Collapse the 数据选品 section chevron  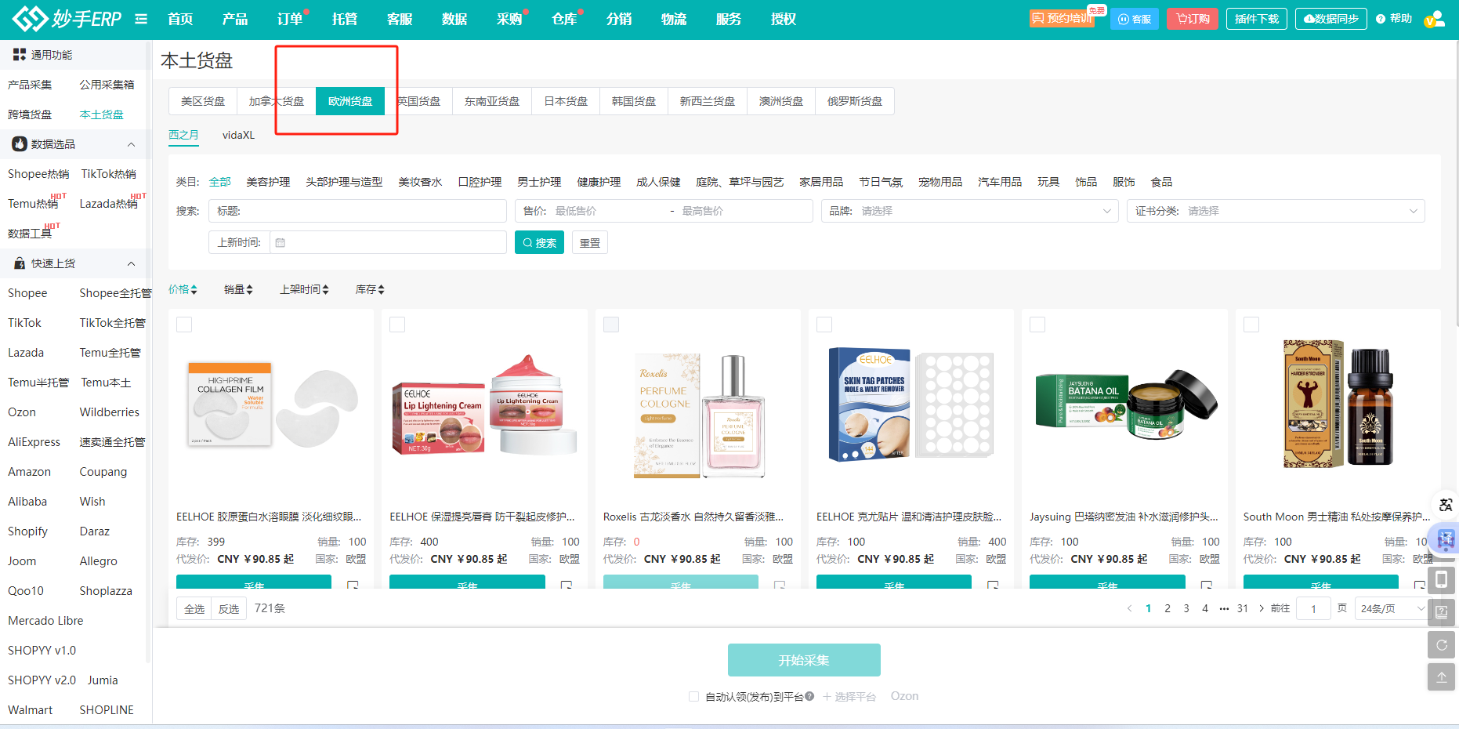pos(131,144)
